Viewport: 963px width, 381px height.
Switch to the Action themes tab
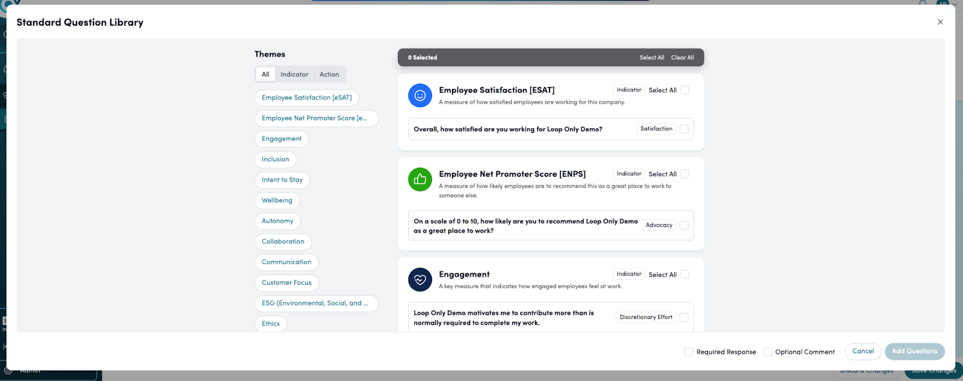[329, 75]
